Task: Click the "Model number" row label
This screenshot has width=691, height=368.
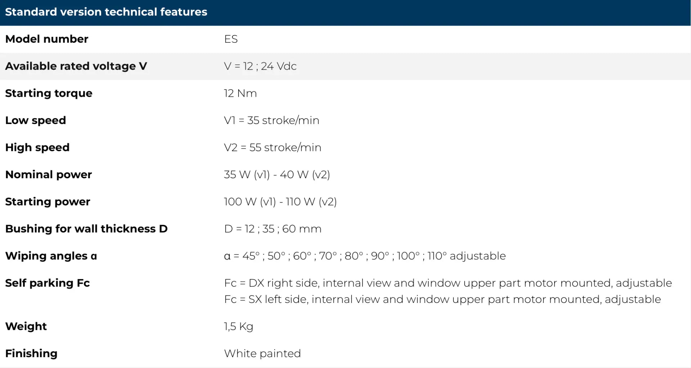Action: tap(47, 39)
